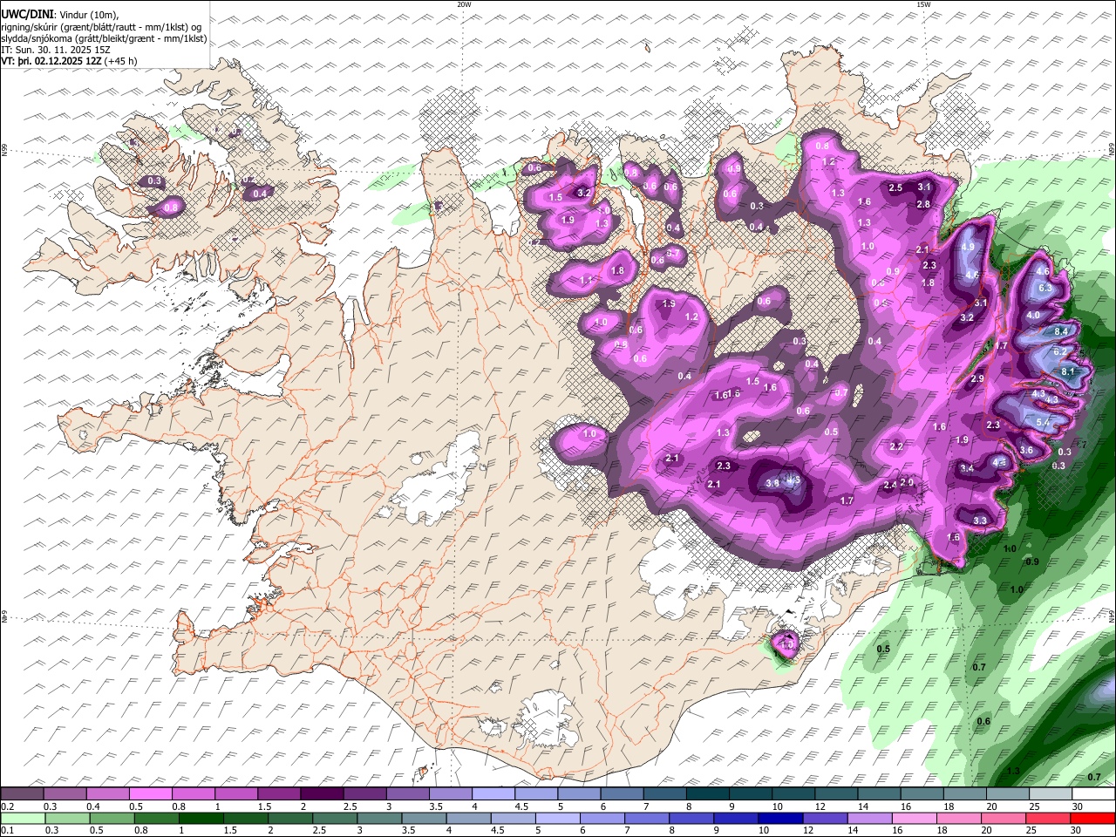The image size is (1116, 837).
Task: Click the 2.2 precipitation value on the map
Action: pos(896,446)
